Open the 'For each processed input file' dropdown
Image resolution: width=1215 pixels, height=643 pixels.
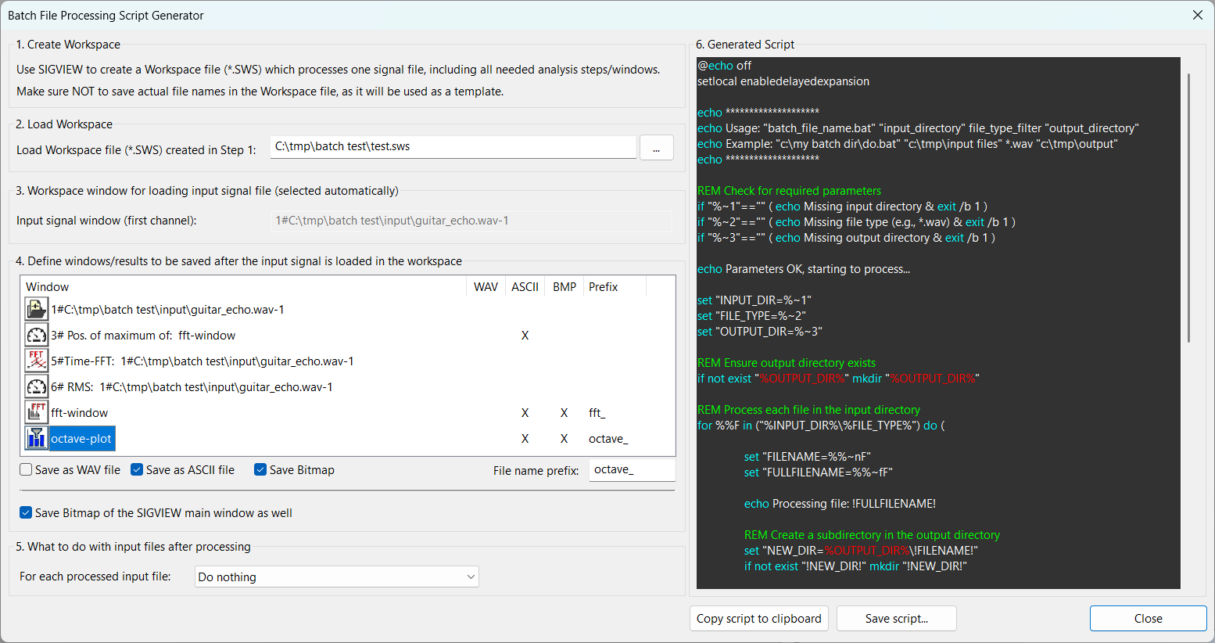coord(336,577)
